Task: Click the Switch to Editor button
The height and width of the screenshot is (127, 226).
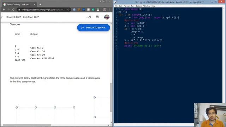Action: (94, 28)
